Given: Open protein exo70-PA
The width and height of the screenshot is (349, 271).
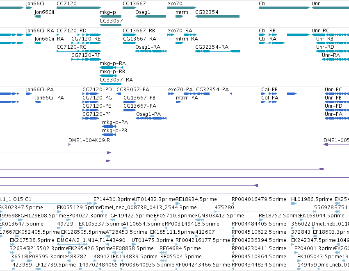Looking at the screenshot, I should (180, 90).
